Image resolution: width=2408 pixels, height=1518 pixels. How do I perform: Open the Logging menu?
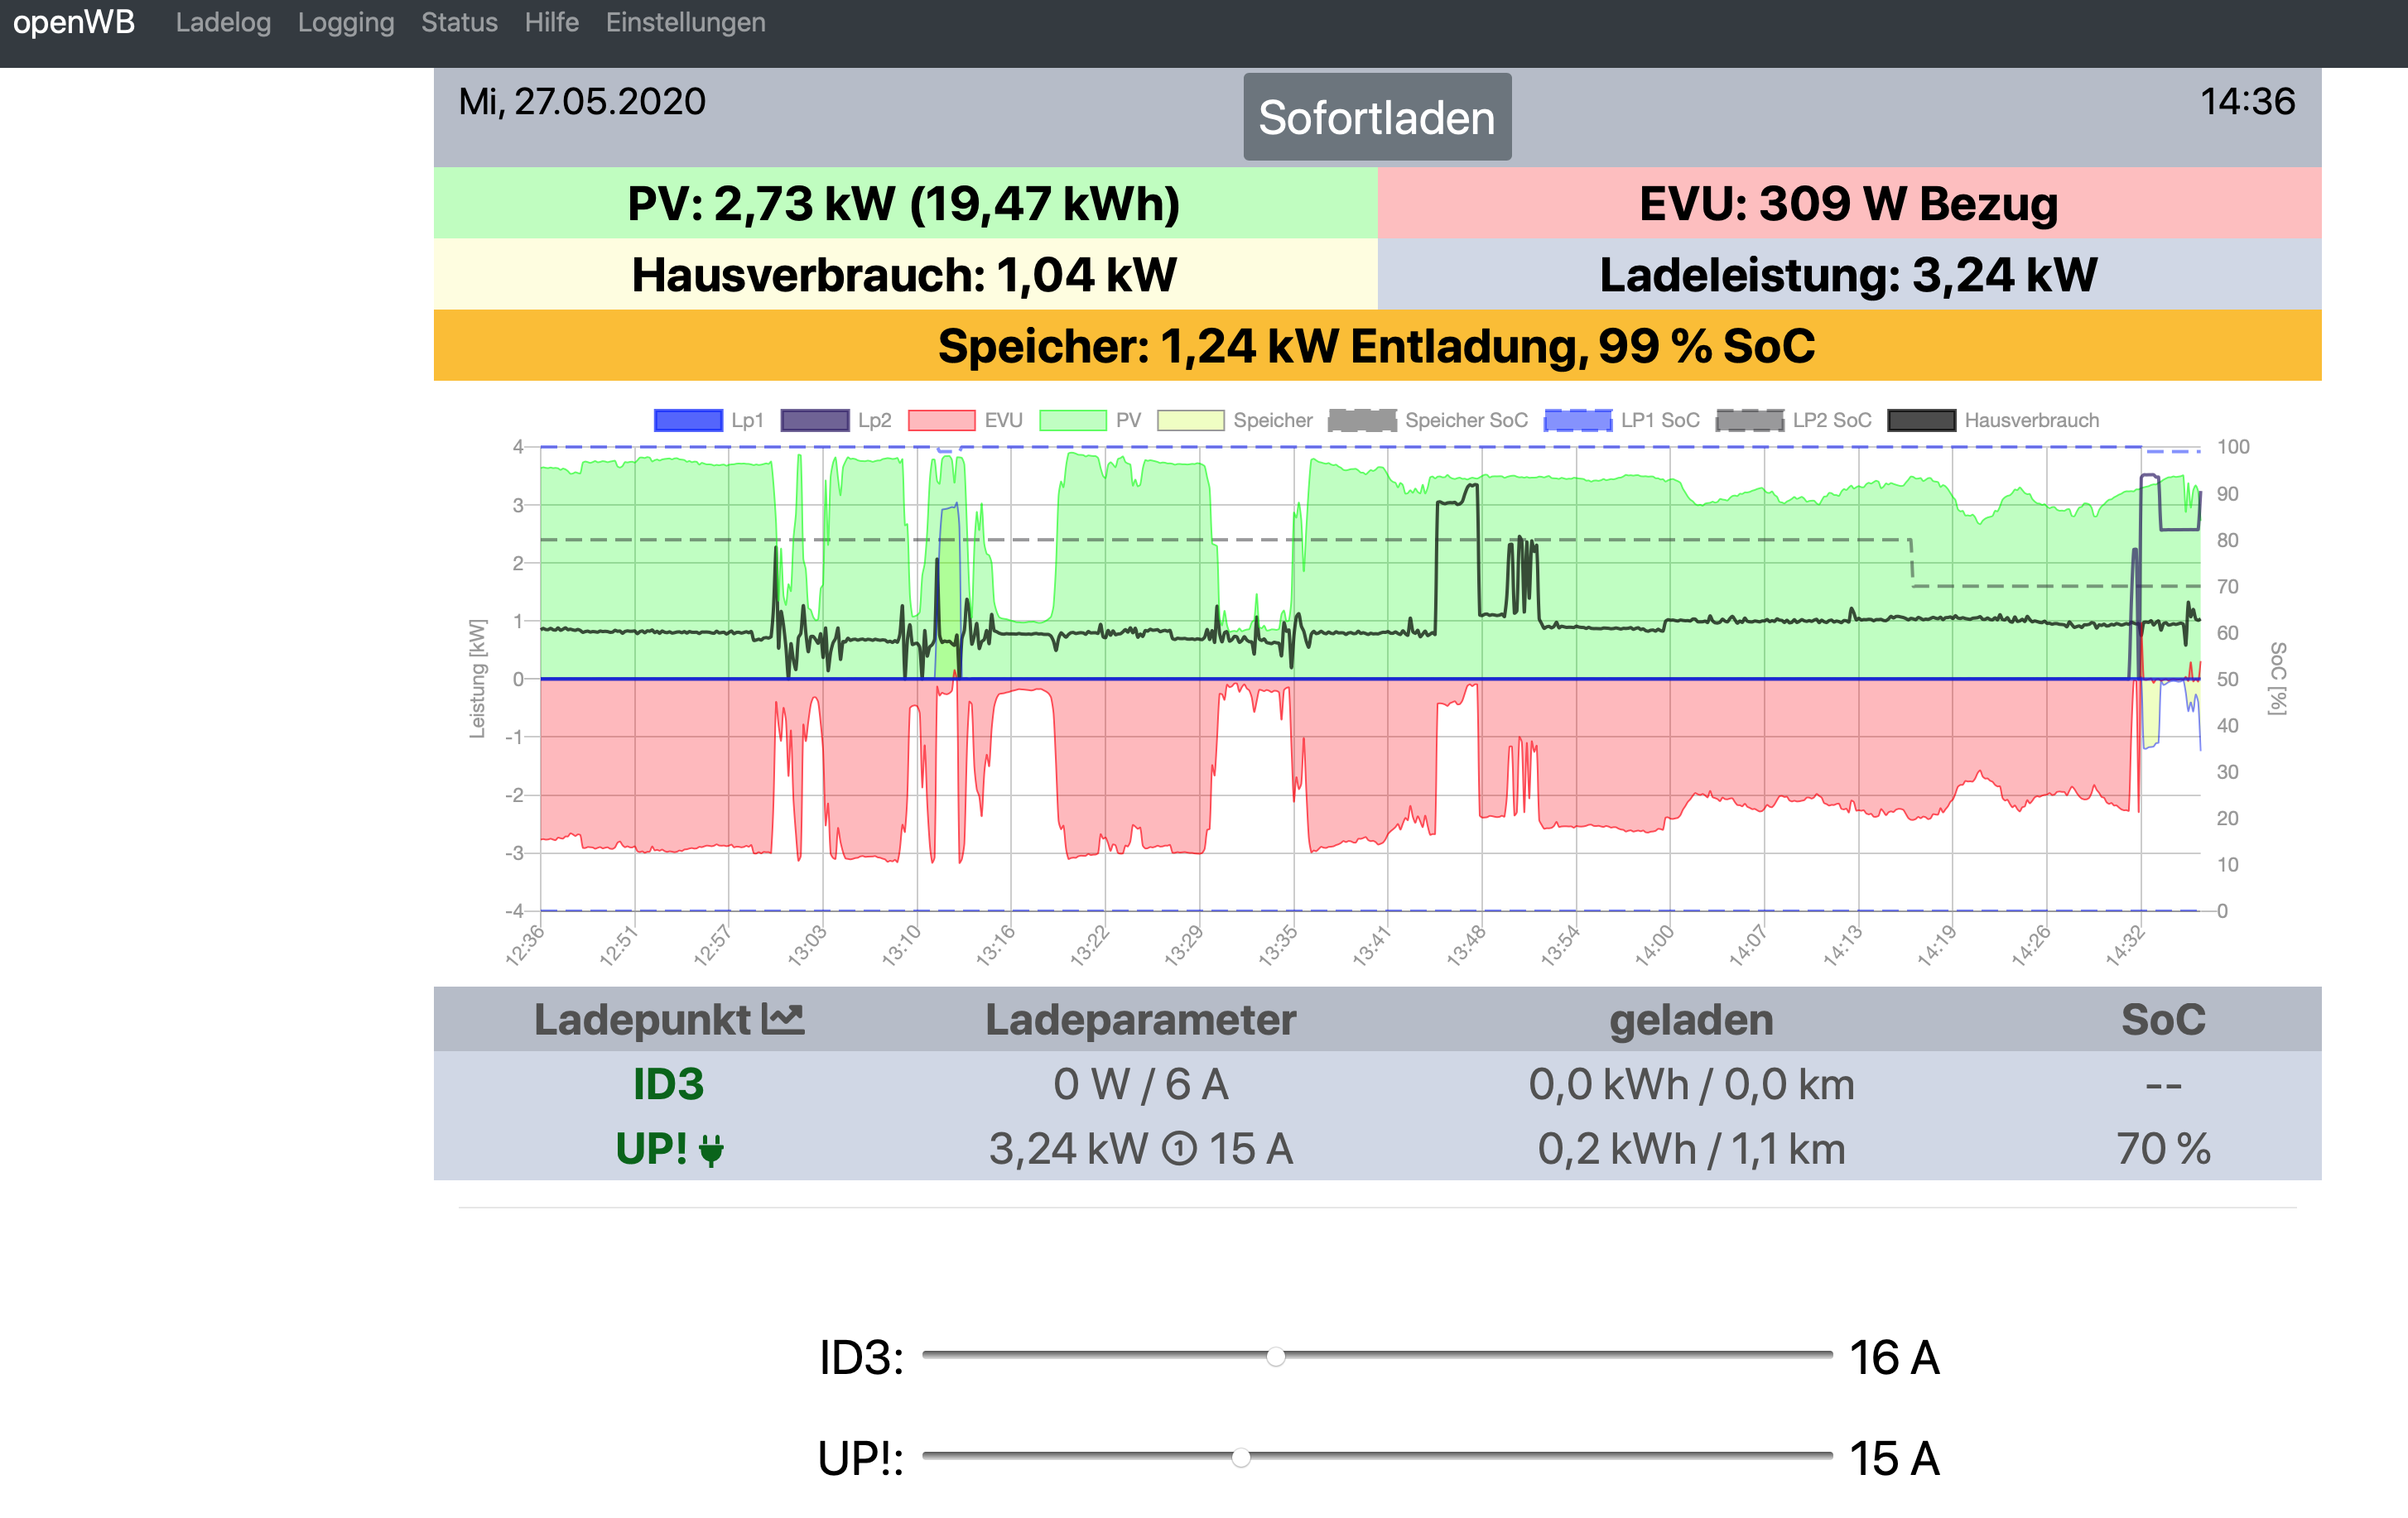(x=346, y=22)
